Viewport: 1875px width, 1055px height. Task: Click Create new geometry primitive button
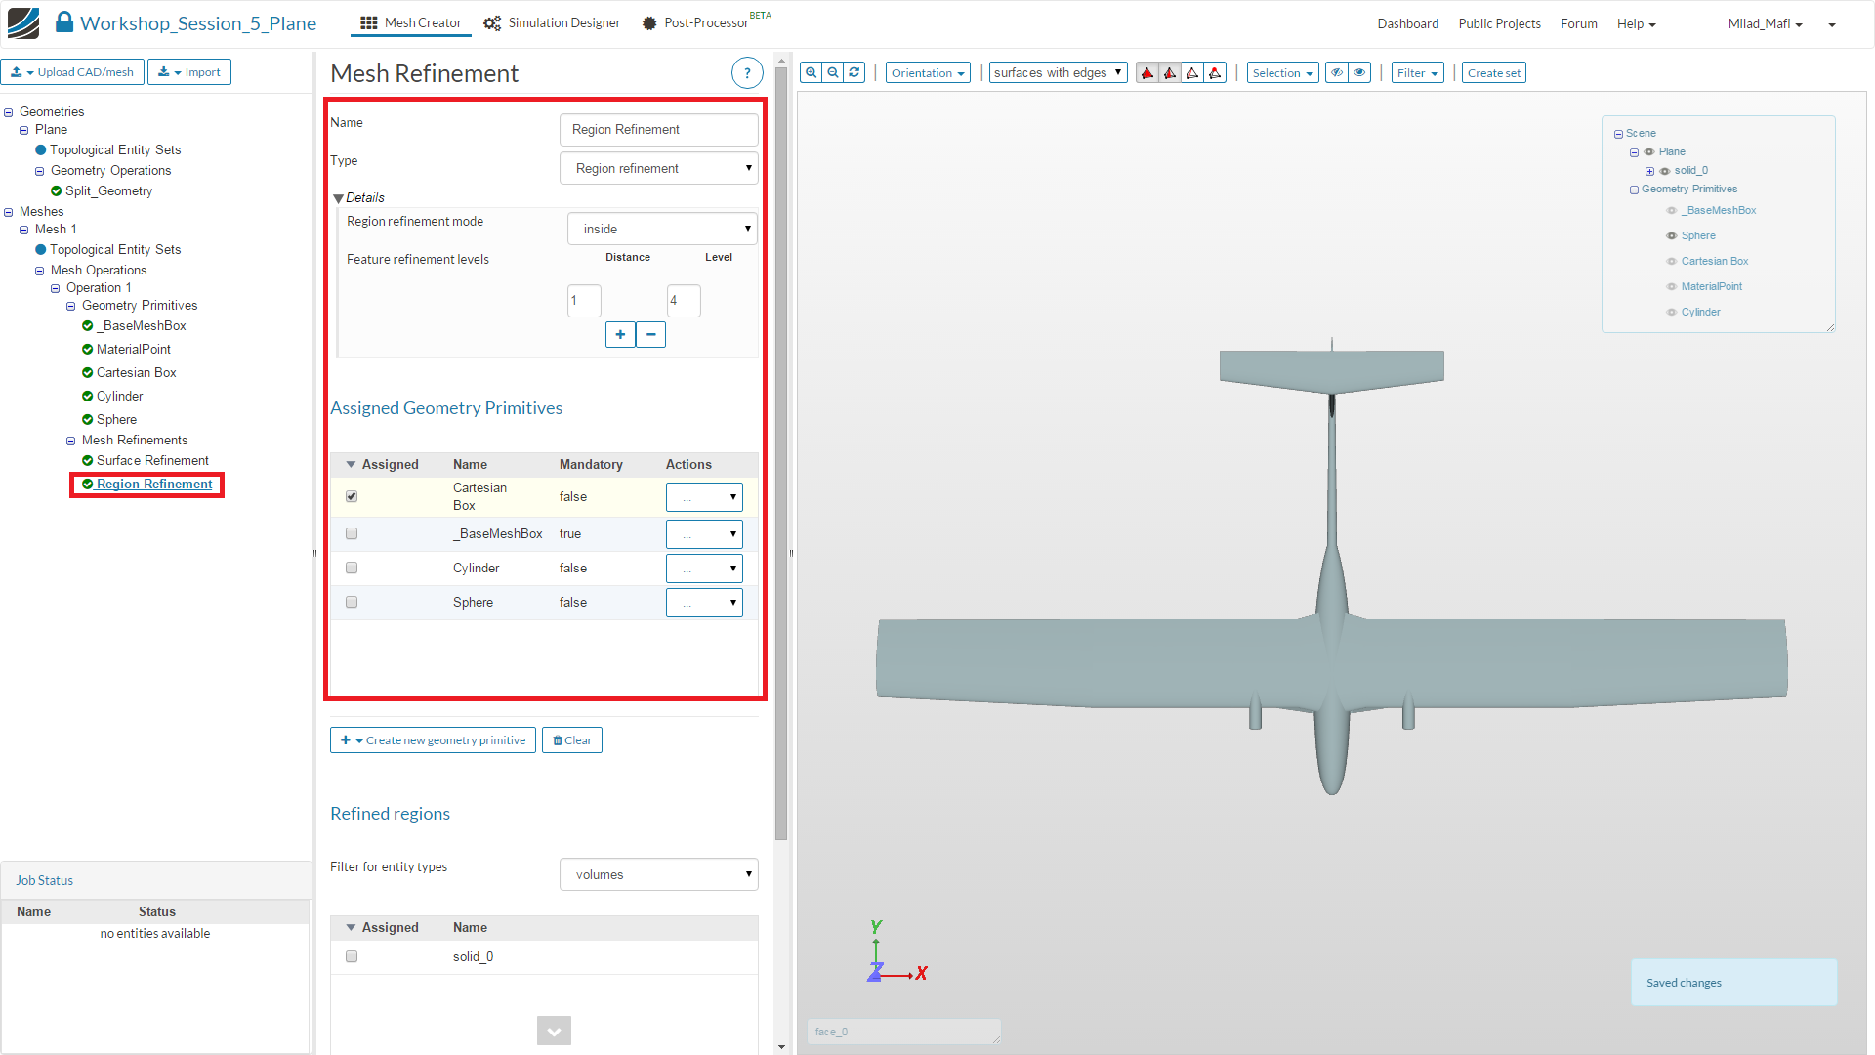click(x=433, y=740)
